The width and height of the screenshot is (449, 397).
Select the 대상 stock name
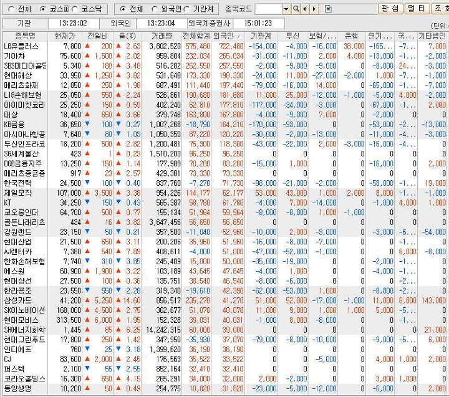pos(11,115)
